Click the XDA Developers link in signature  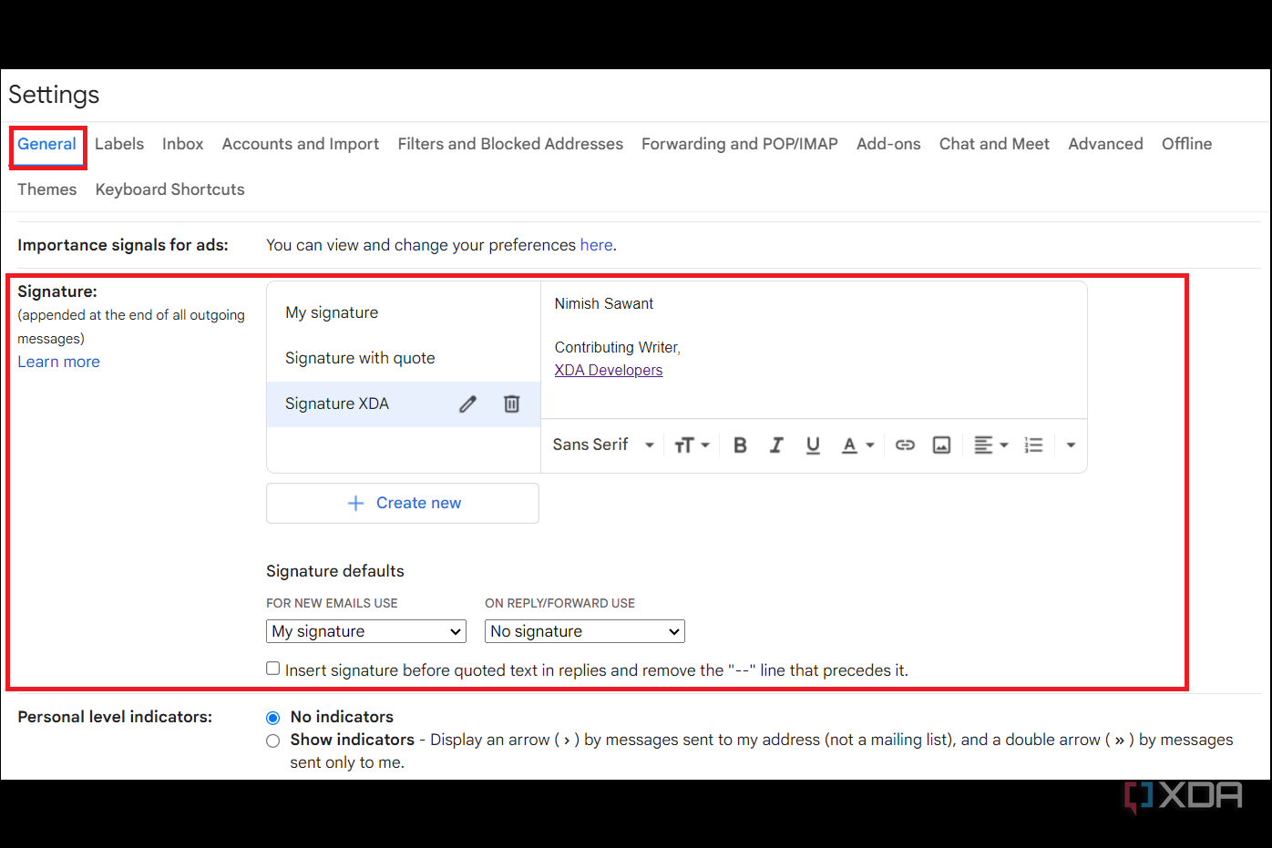pyautogui.click(x=609, y=370)
